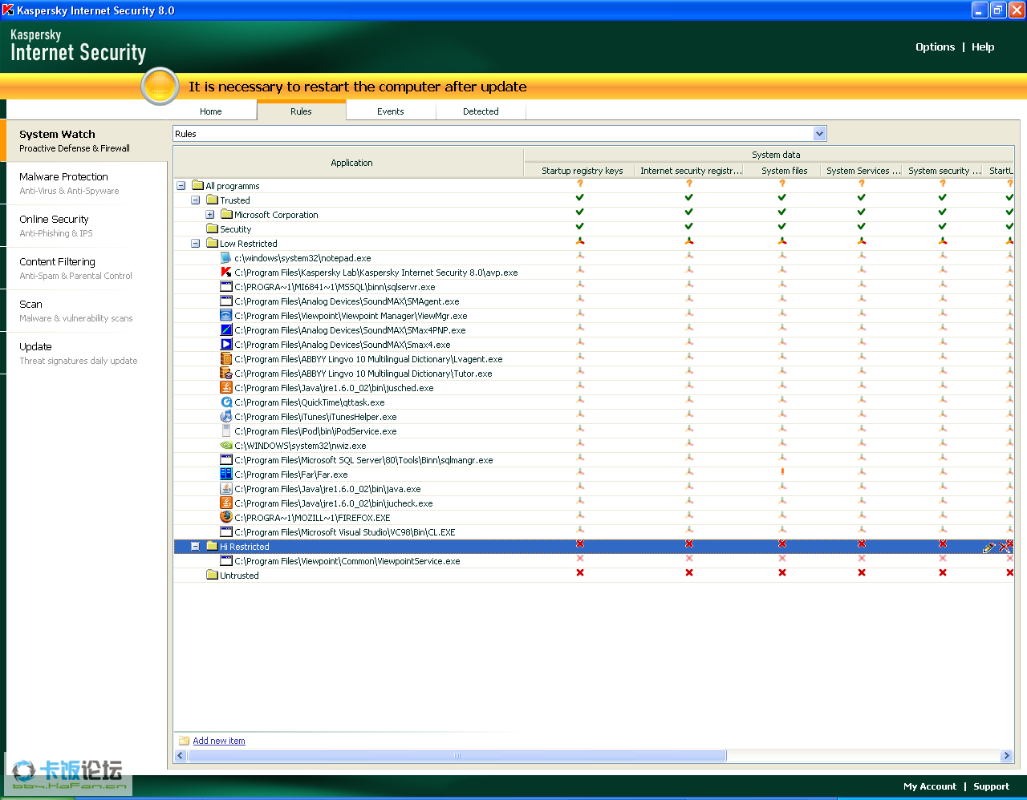
Task: Select System Watch section
Action: coord(84,140)
